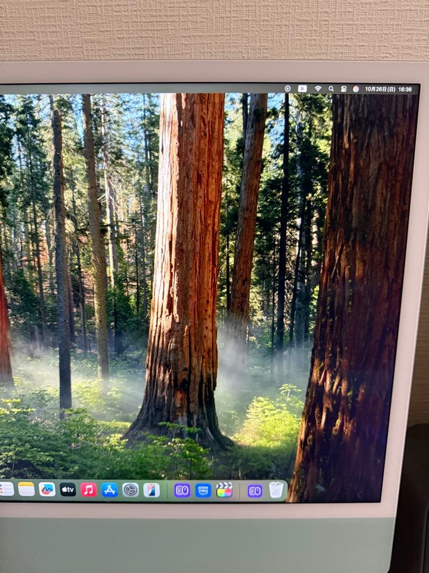
Task: Click the colorful app icon left of the clock
Action: point(356,88)
